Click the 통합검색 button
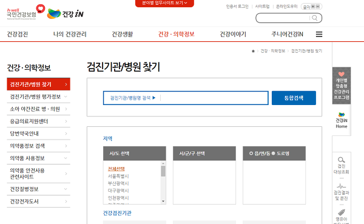Viewport: 364px width, 224px height. click(294, 98)
